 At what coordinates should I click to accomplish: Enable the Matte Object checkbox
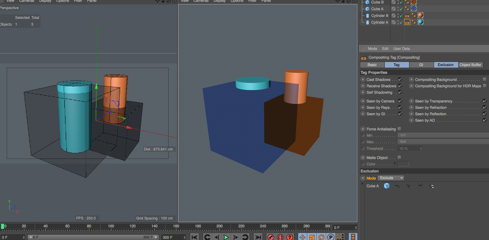(400, 158)
